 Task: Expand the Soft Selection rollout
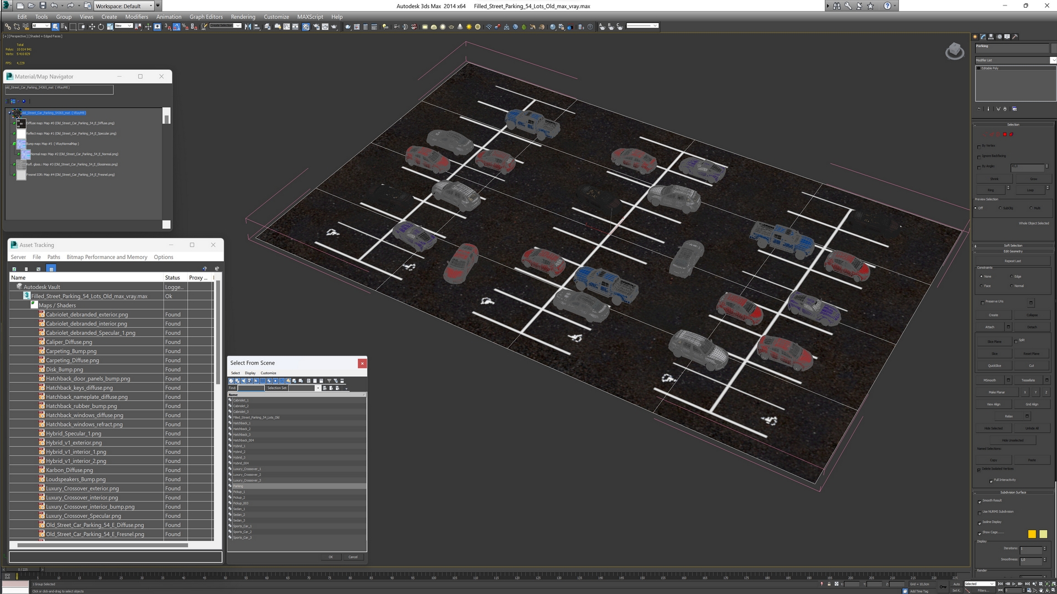pyautogui.click(x=1013, y=246)
